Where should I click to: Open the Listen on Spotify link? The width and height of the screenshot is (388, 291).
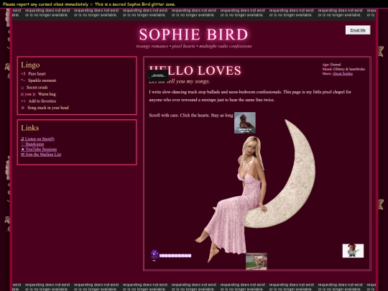pyautogui.click(x=37, y=139)
